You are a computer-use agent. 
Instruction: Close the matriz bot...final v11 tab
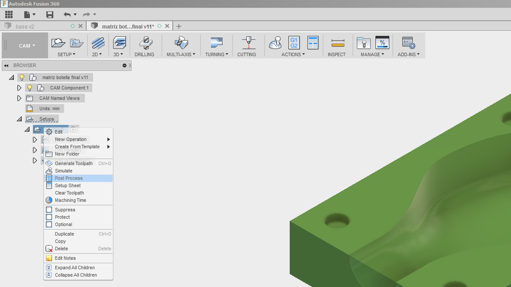pos(167,26)
